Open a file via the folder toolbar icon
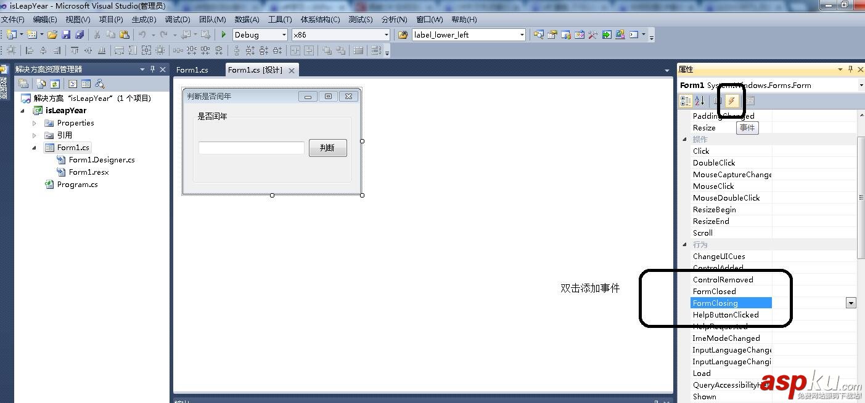The height and width of the screenshot is (403, 865). click(52, 34)
